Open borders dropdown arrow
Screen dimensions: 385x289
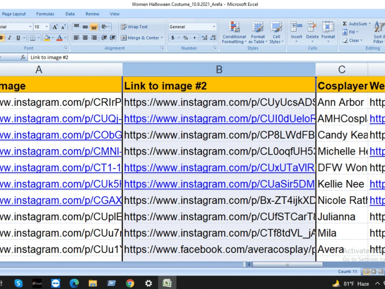click(x=39, y=38)
